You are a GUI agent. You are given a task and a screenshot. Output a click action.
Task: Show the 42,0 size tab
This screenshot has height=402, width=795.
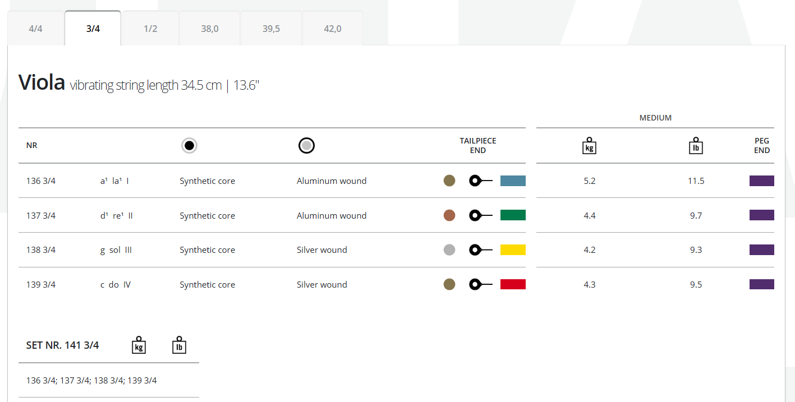coord(333,29)
